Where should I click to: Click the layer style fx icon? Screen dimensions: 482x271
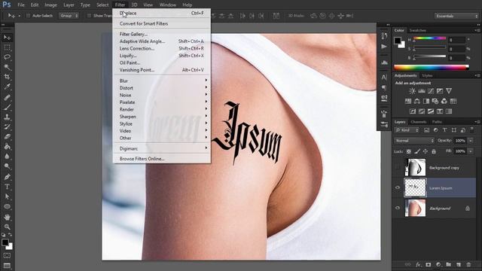(418, 264)
